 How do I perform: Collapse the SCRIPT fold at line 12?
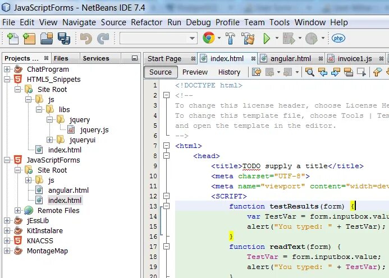tap(167, 196)
